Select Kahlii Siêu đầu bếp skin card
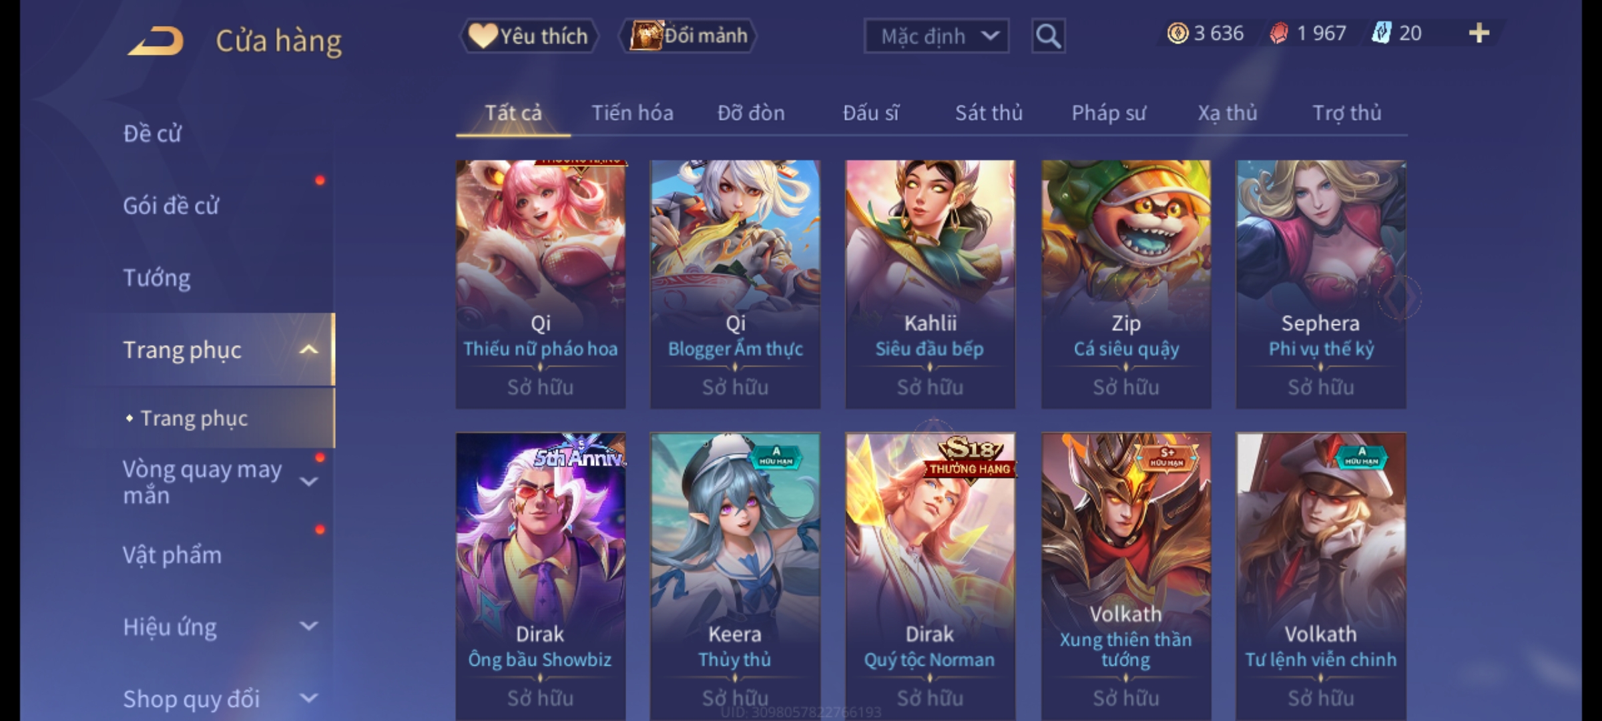Image resolution: width=1602 pixels, height=721 pixels. point(930,284)
